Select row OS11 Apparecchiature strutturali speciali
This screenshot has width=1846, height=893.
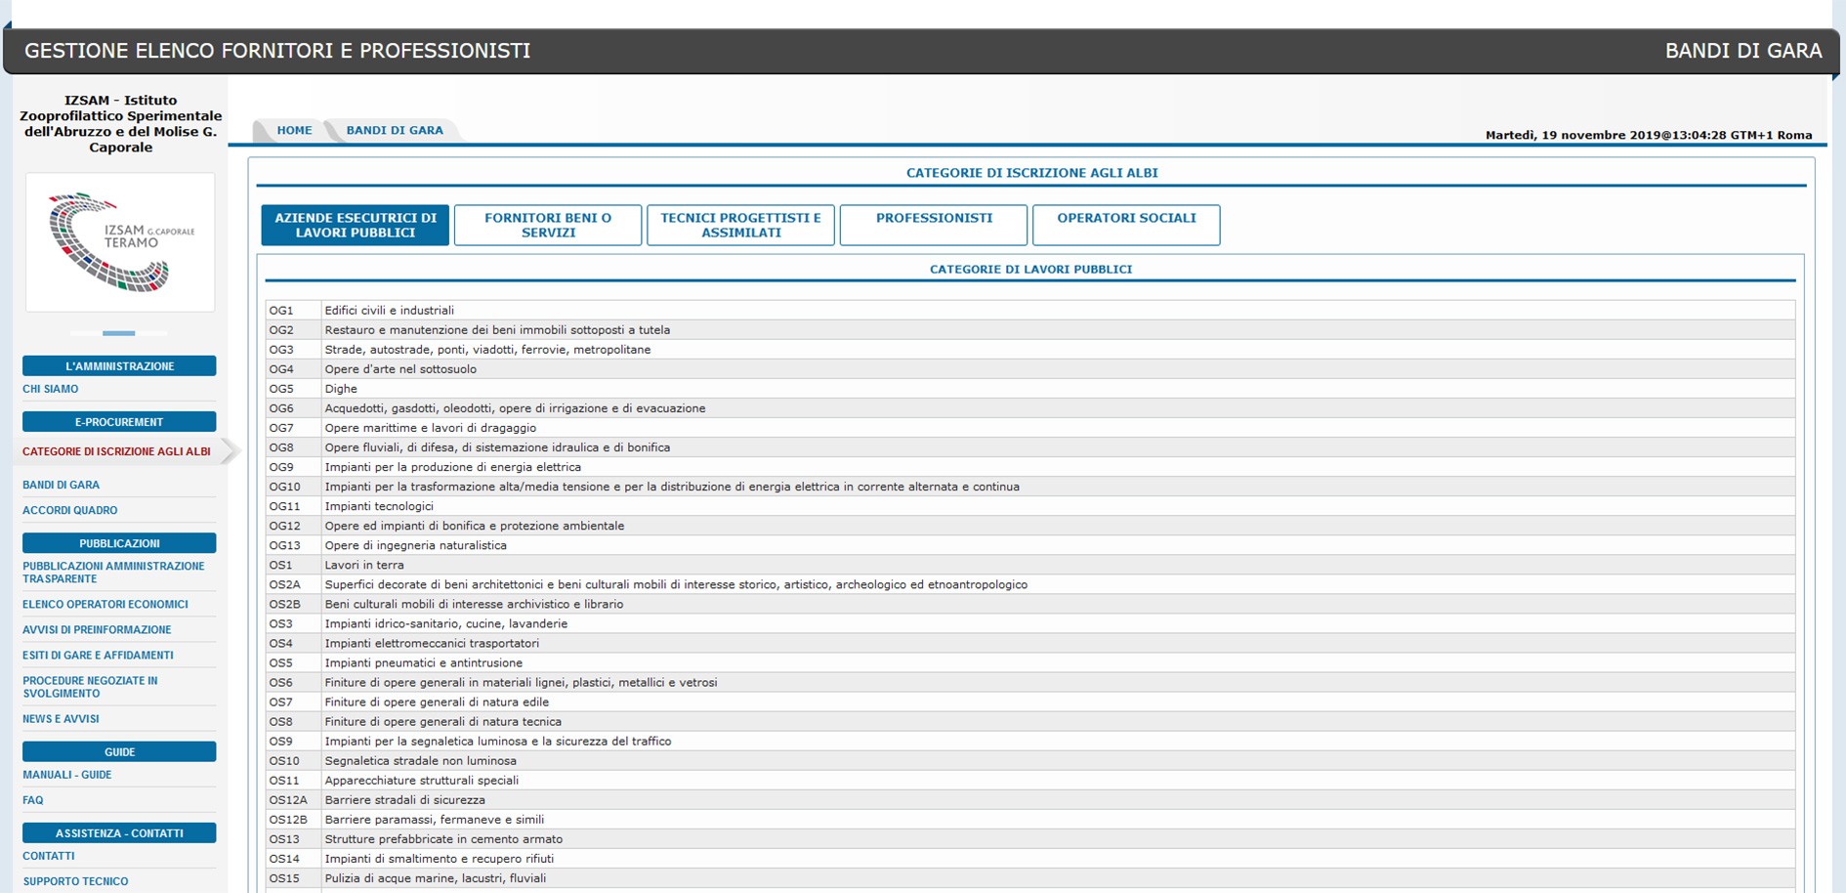(1030, 779)
